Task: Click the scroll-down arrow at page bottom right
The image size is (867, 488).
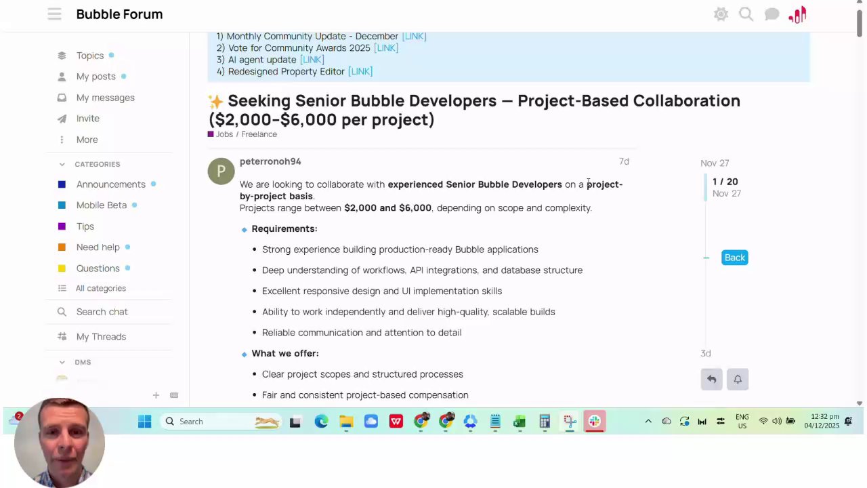Action: pyautogui.click(x=860, y=403)
